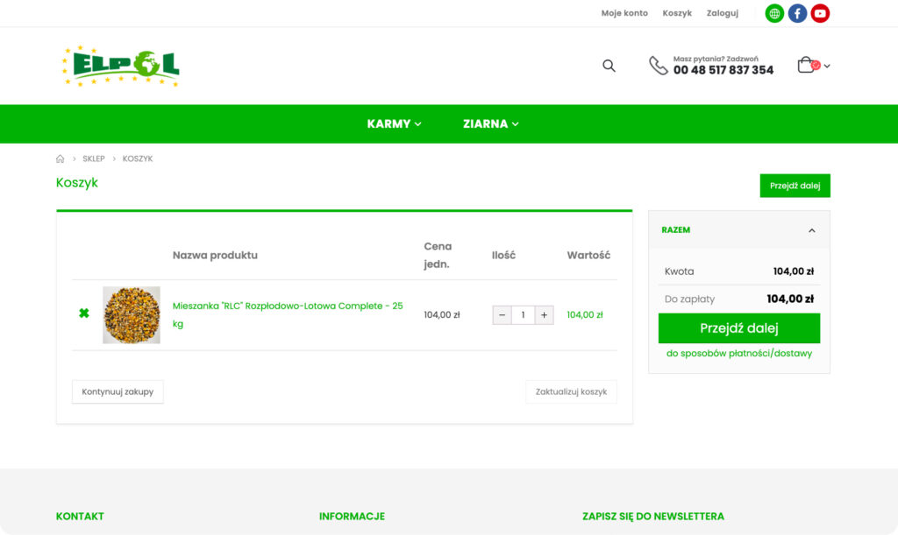Open the YouTube channel icon

pyautogui.click(x=820, y=13)
